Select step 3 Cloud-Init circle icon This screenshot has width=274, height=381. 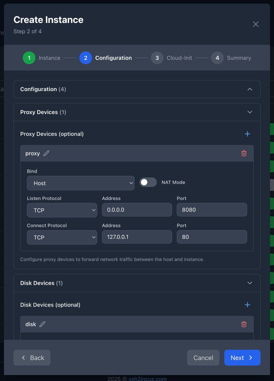pyautogui.click(x=157, y=58)
